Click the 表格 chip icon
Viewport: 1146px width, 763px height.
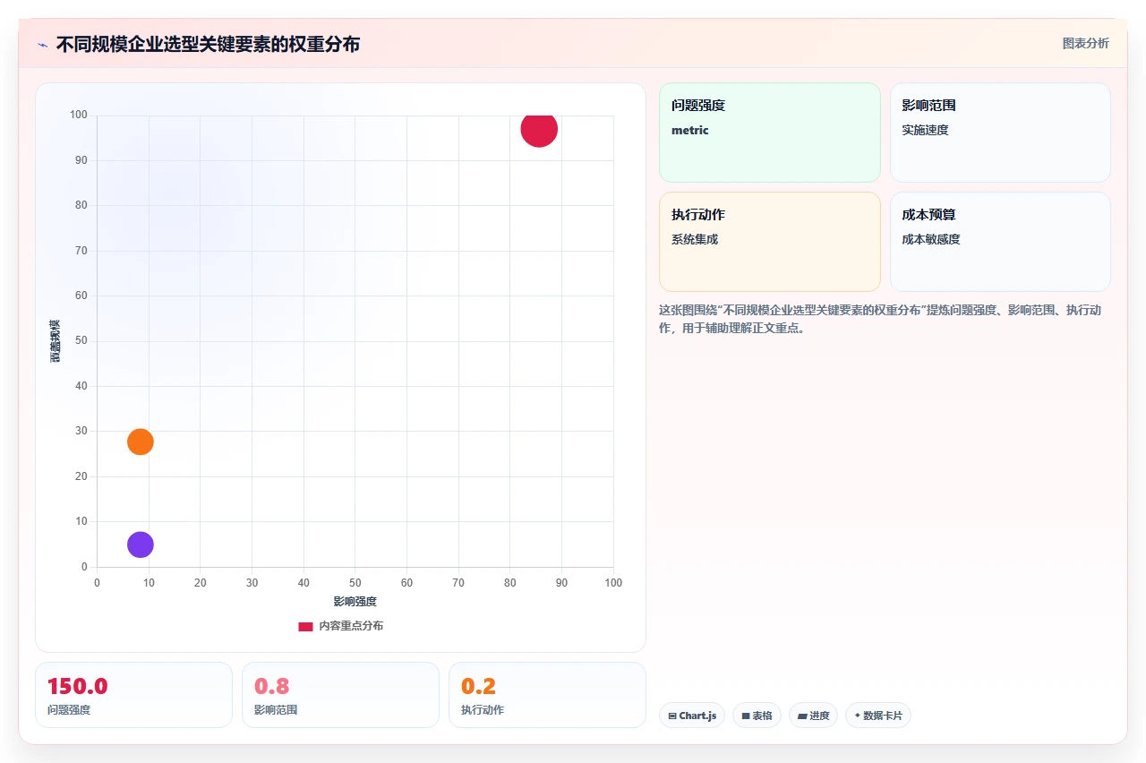click(745, 716)
